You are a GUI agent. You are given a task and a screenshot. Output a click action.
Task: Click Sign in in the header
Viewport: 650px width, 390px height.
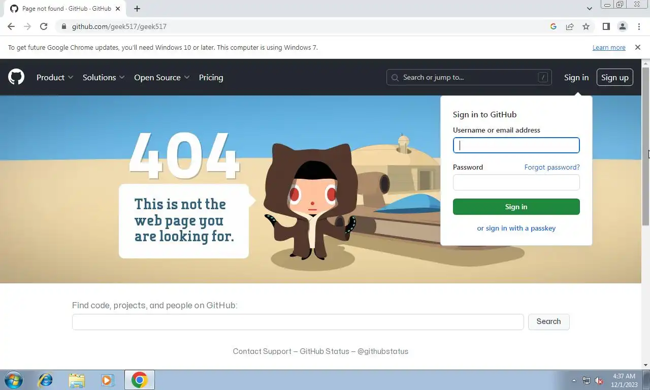click(576, 77)
